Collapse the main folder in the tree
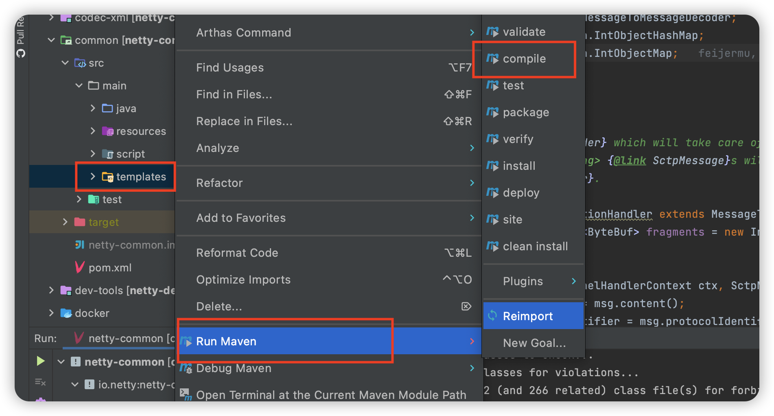The width and height of the screenshot is (774, 416). coord(79,86)
